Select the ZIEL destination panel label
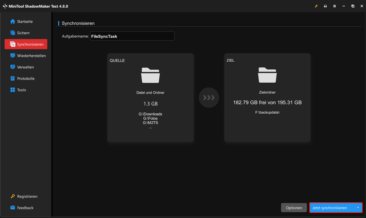Image resolution: width=366 pixels, height=218 pixels. [231, 60]
